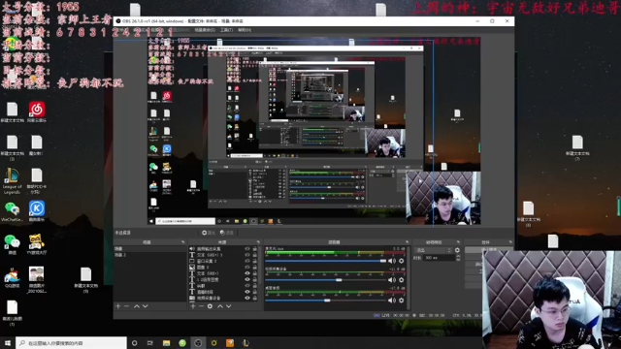
Task: Set 视频采集设备 volume slider
Action: (x=326, y=280)
